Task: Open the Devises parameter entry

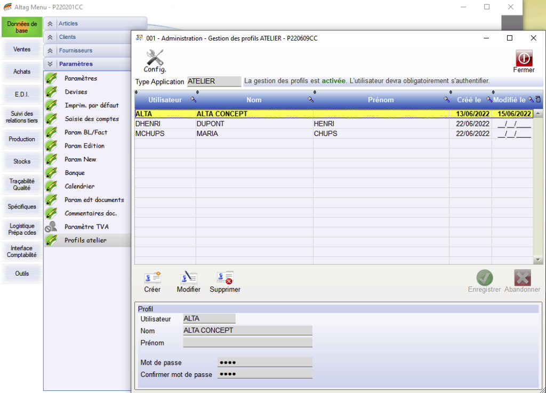Action: coord(76,92)
